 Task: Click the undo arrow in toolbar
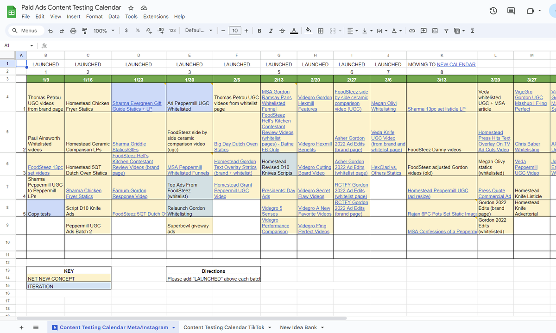[50, 31]
